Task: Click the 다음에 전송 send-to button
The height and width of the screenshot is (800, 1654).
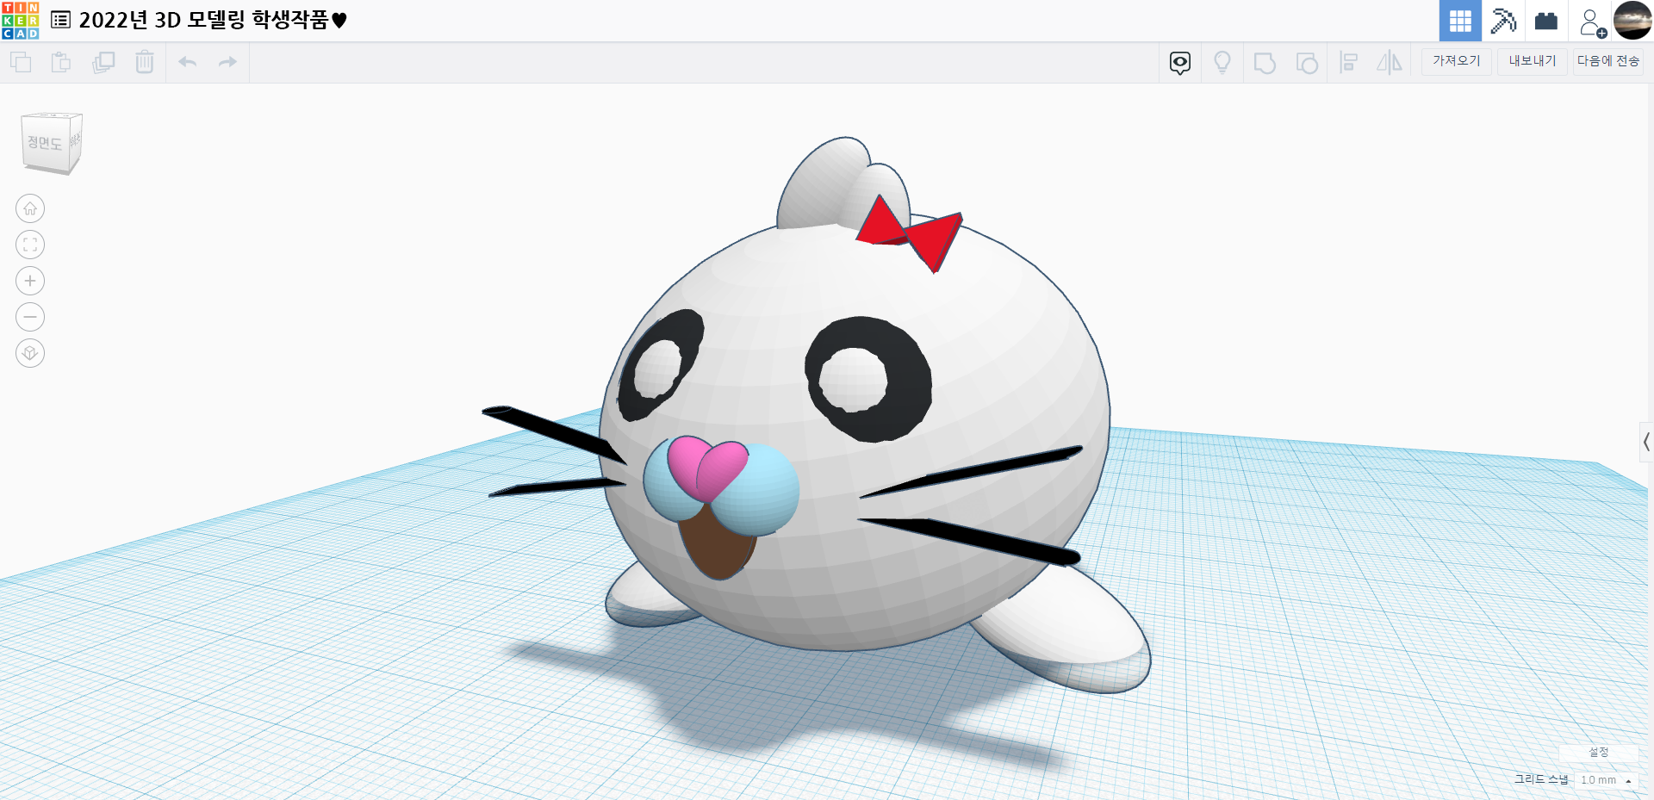Action: (x=1608, y=61)
